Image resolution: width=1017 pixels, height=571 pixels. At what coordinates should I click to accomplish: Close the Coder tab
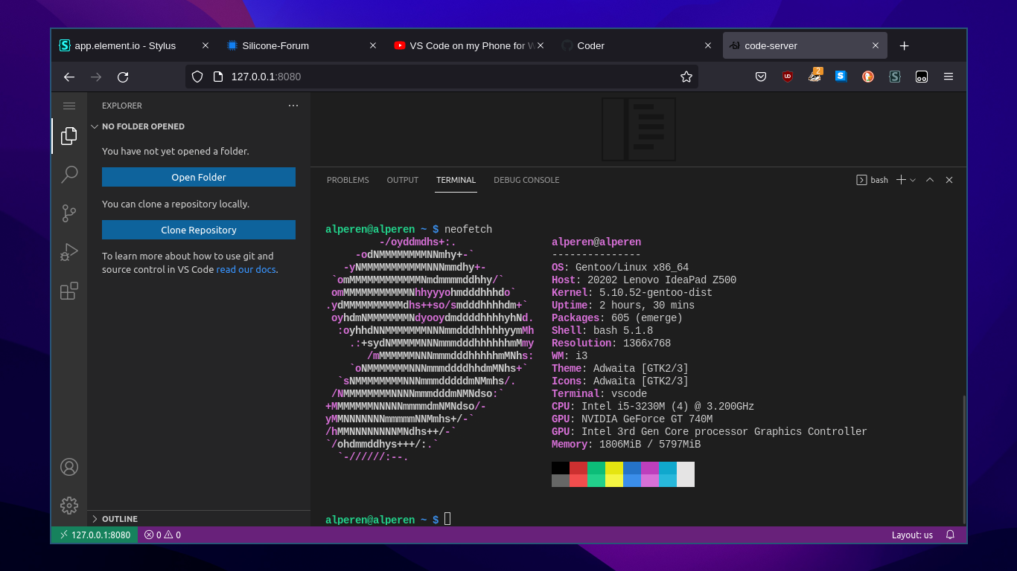[708, 45]
